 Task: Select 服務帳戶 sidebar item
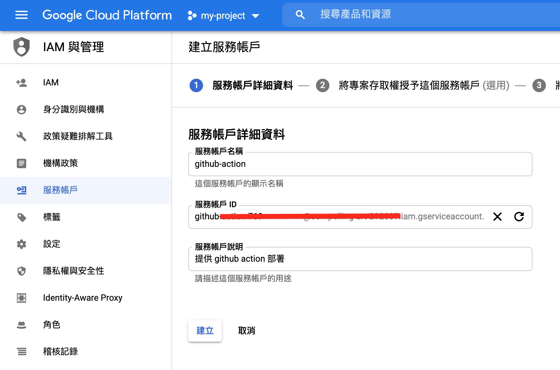86,190
